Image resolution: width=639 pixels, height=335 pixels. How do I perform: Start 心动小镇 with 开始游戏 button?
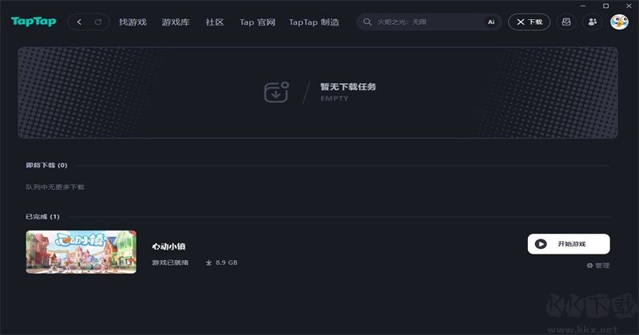pyautogui.click(x=569, y=244)
